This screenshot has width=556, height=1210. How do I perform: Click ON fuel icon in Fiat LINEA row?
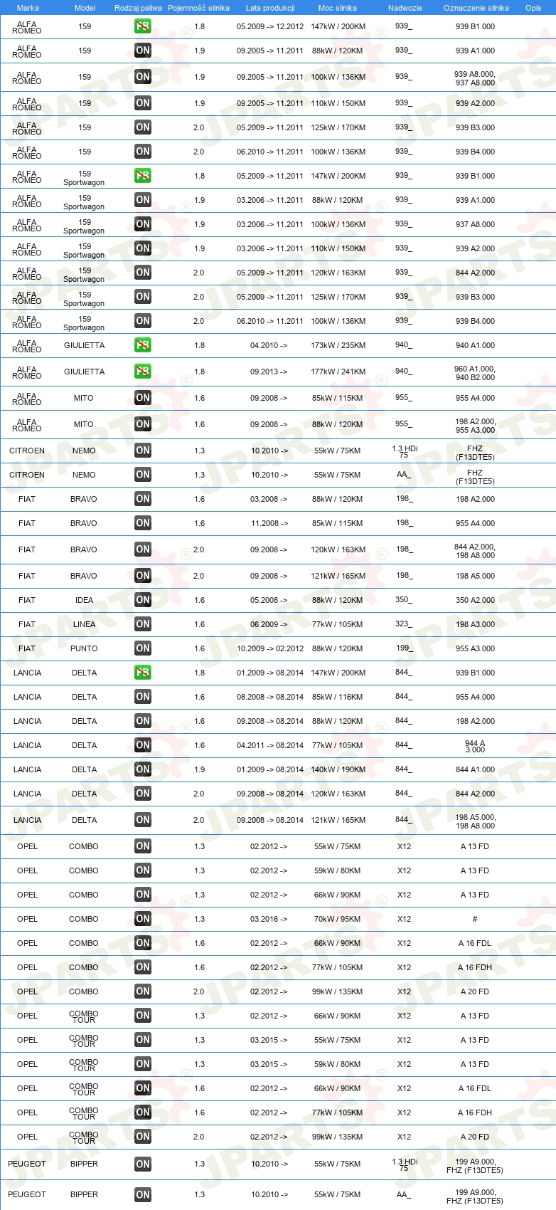point(143,624)
